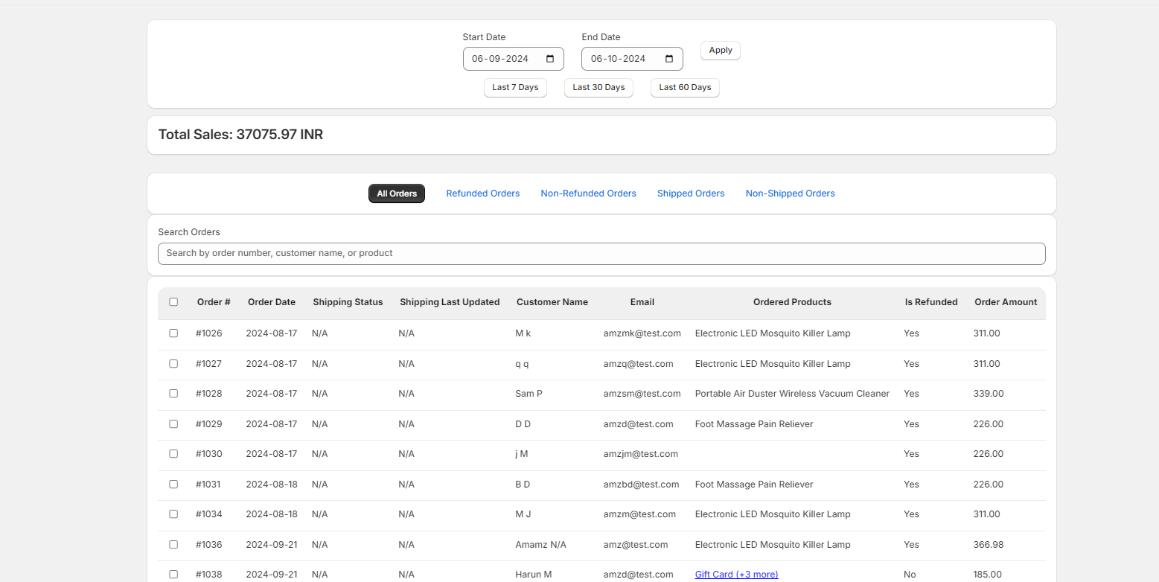
Task: Check the box for order #1038
Action: point(173,575)
